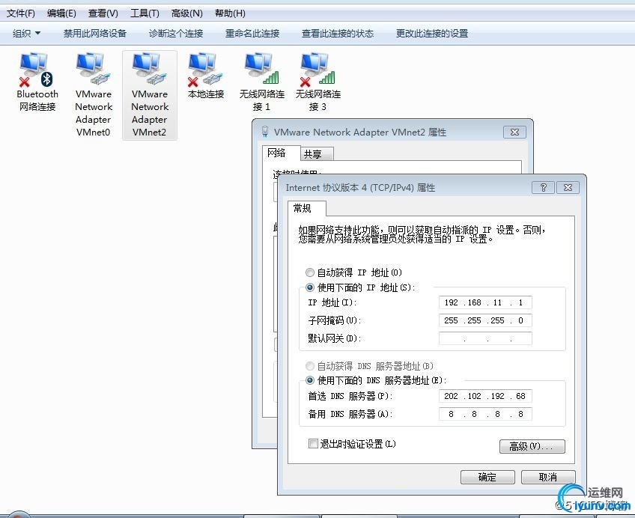The width and height of the screenshot is (635, 518).
Task: Select the VMware Network Adapter VMnet2 icon
Action: pos(150,95)
